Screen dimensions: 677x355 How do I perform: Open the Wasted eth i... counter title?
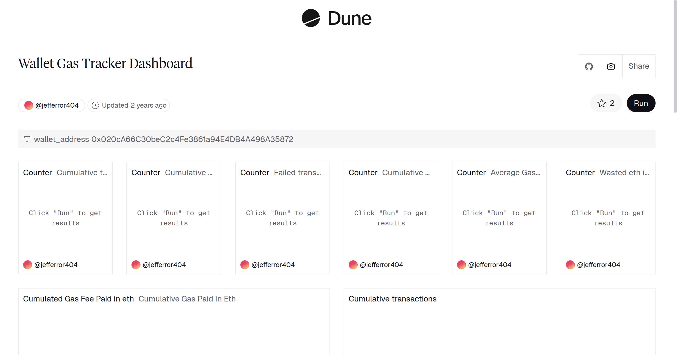tap(624, 173)
